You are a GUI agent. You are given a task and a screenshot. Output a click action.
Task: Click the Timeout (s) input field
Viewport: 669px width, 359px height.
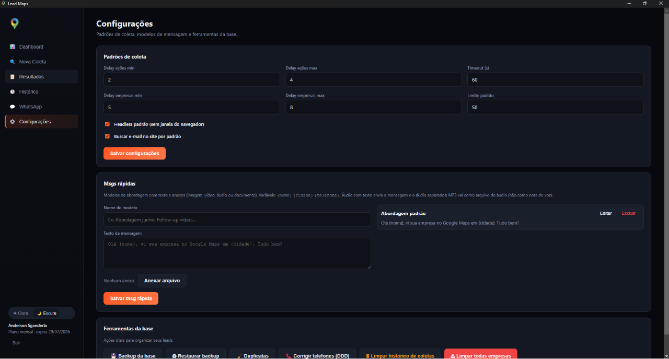[555, 79]
